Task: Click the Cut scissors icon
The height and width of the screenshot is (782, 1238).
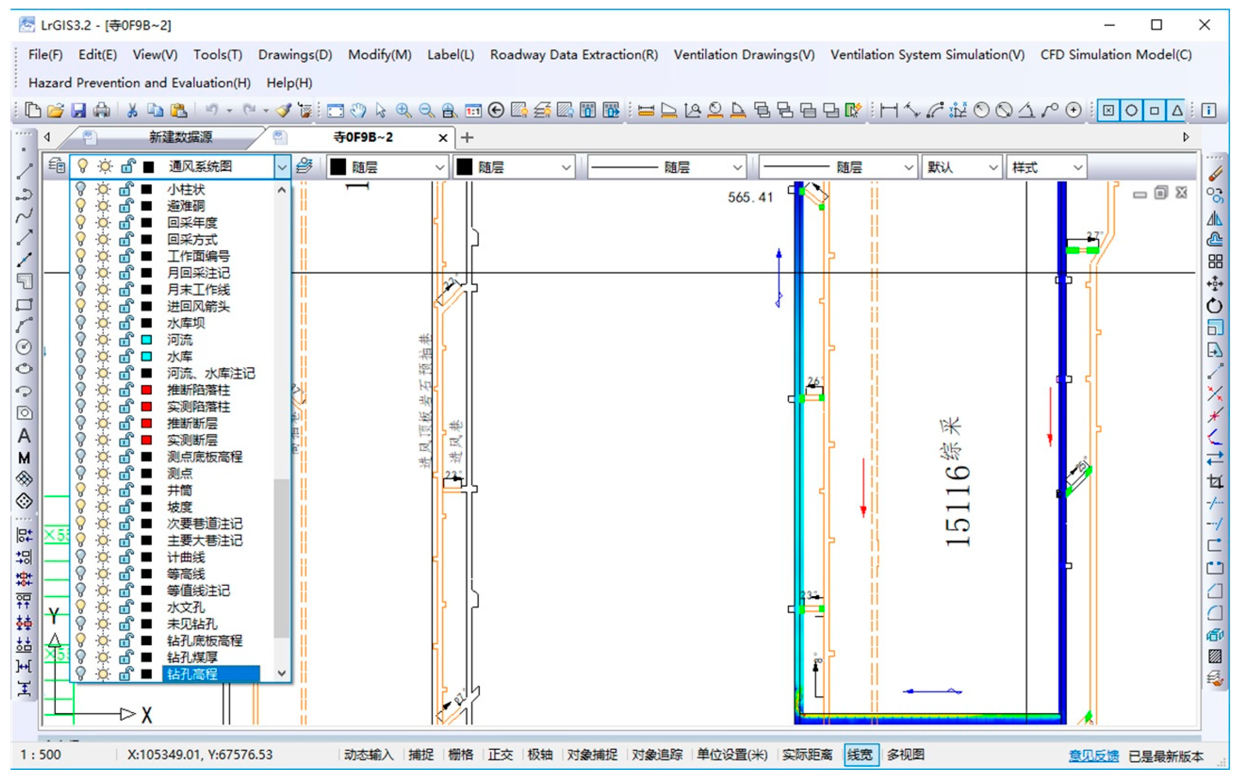Action: tap(132, 110)
